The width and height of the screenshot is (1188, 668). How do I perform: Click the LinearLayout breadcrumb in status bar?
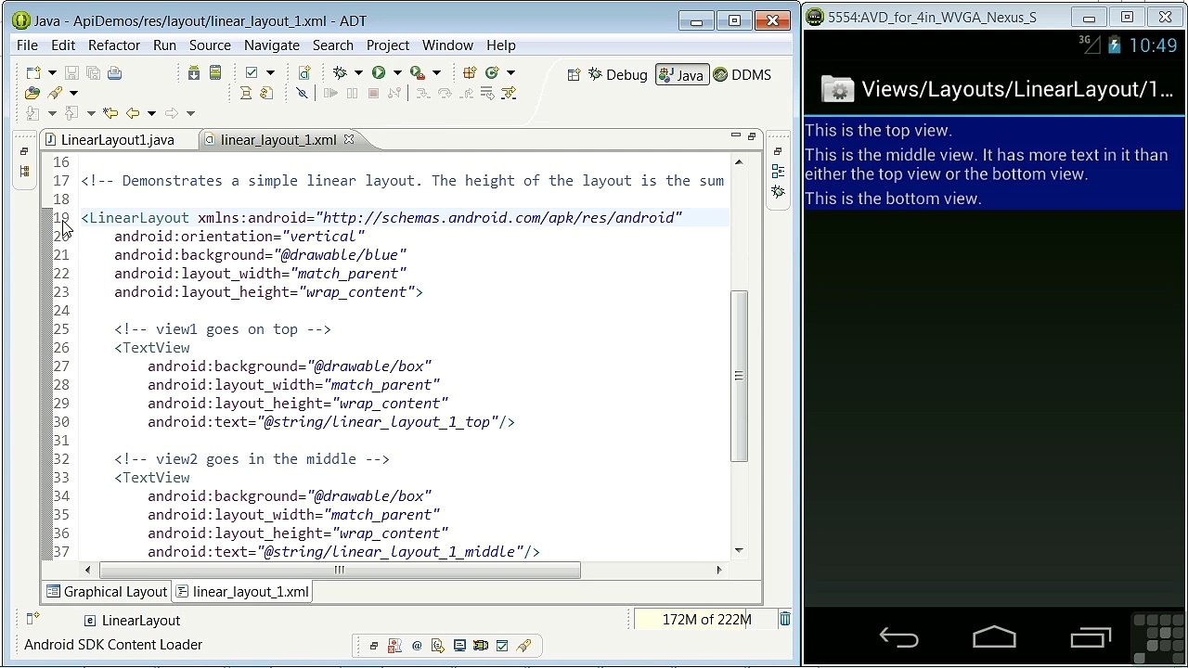(x=132, y=621)
